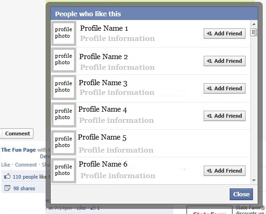Image resolution: width=266 pixels, height=214 pixels.
Task: Open the Profile Name 5 link
Action: tap(102, 137)
